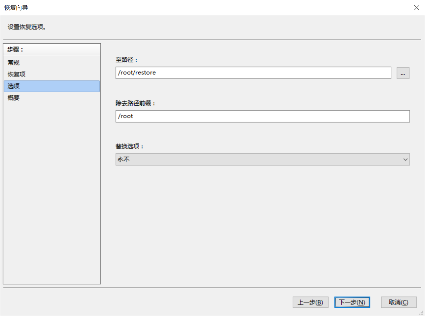Open the 替换选项 dropdown showing 永不
This screenshot has width=425, height=316.
coord(262,159)
